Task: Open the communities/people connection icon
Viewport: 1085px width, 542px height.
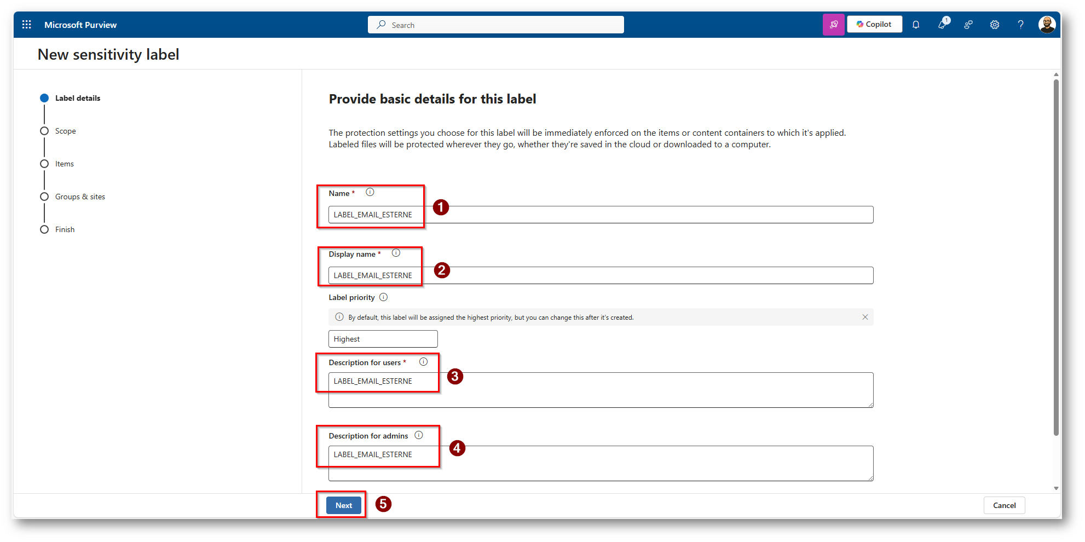Action: (x=968, y=25)
